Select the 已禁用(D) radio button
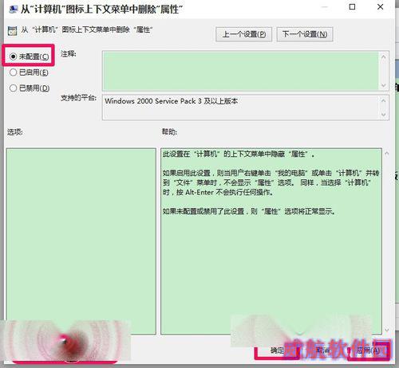The width and height of the screenshot is (399, 368). click(x=30, y=88)
